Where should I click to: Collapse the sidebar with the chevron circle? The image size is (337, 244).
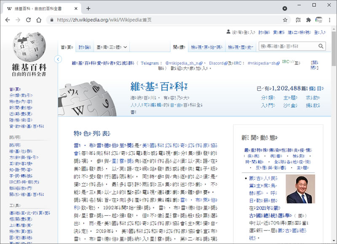pos(58,59)
